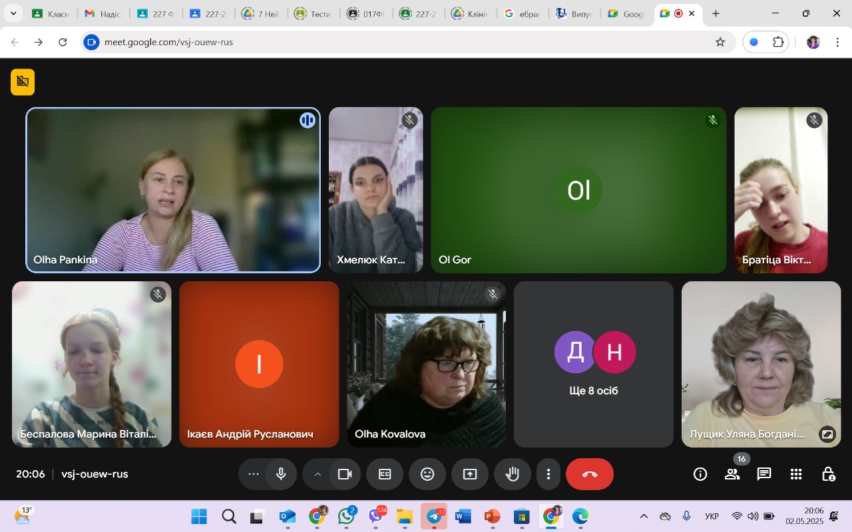Select Ікаєв Андрій Русланович's tile

pos(259,364)
